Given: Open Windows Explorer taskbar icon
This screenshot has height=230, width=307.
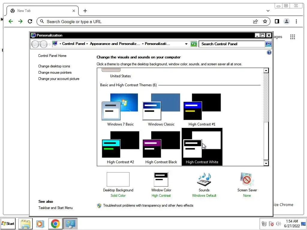Looking at the screenshot, I should click(x=25, y=224).
